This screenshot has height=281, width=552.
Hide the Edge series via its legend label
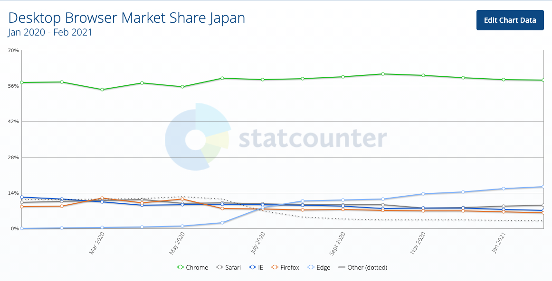pos(324,267)
